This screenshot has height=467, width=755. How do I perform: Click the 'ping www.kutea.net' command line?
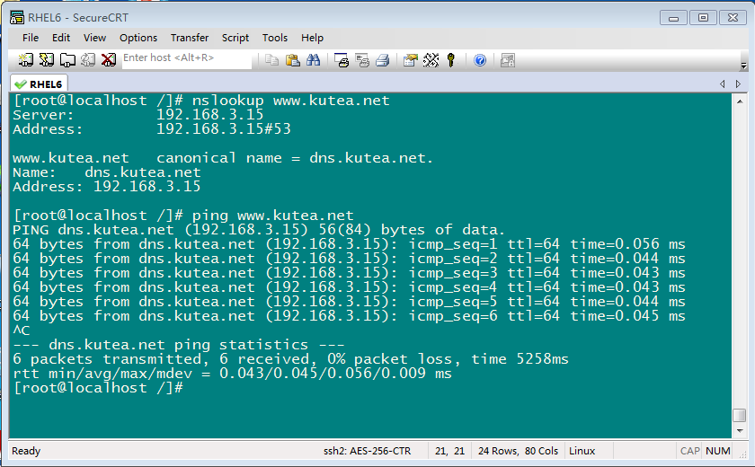(x=183, y=216)
